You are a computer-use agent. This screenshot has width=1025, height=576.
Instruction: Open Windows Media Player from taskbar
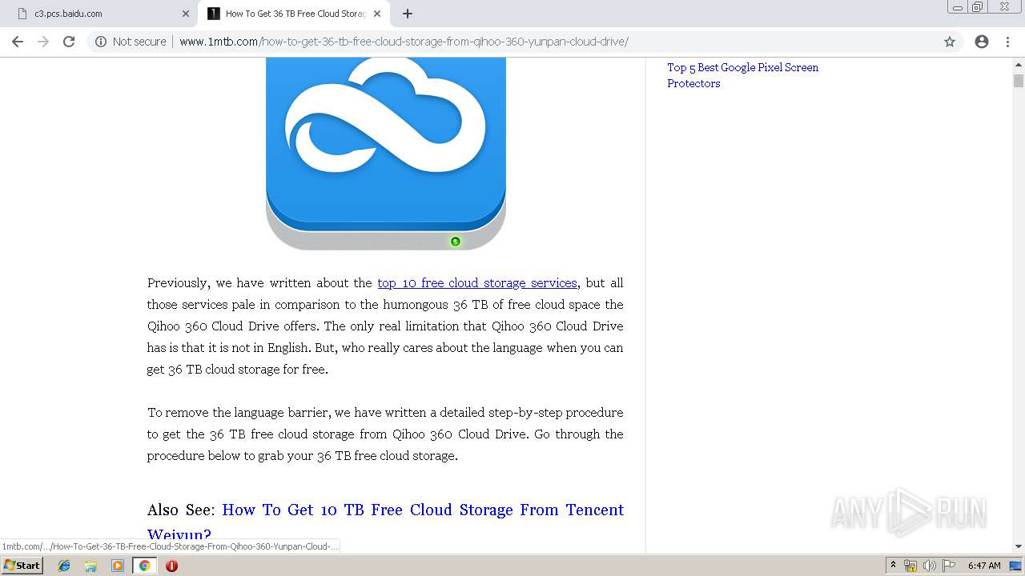118,566
